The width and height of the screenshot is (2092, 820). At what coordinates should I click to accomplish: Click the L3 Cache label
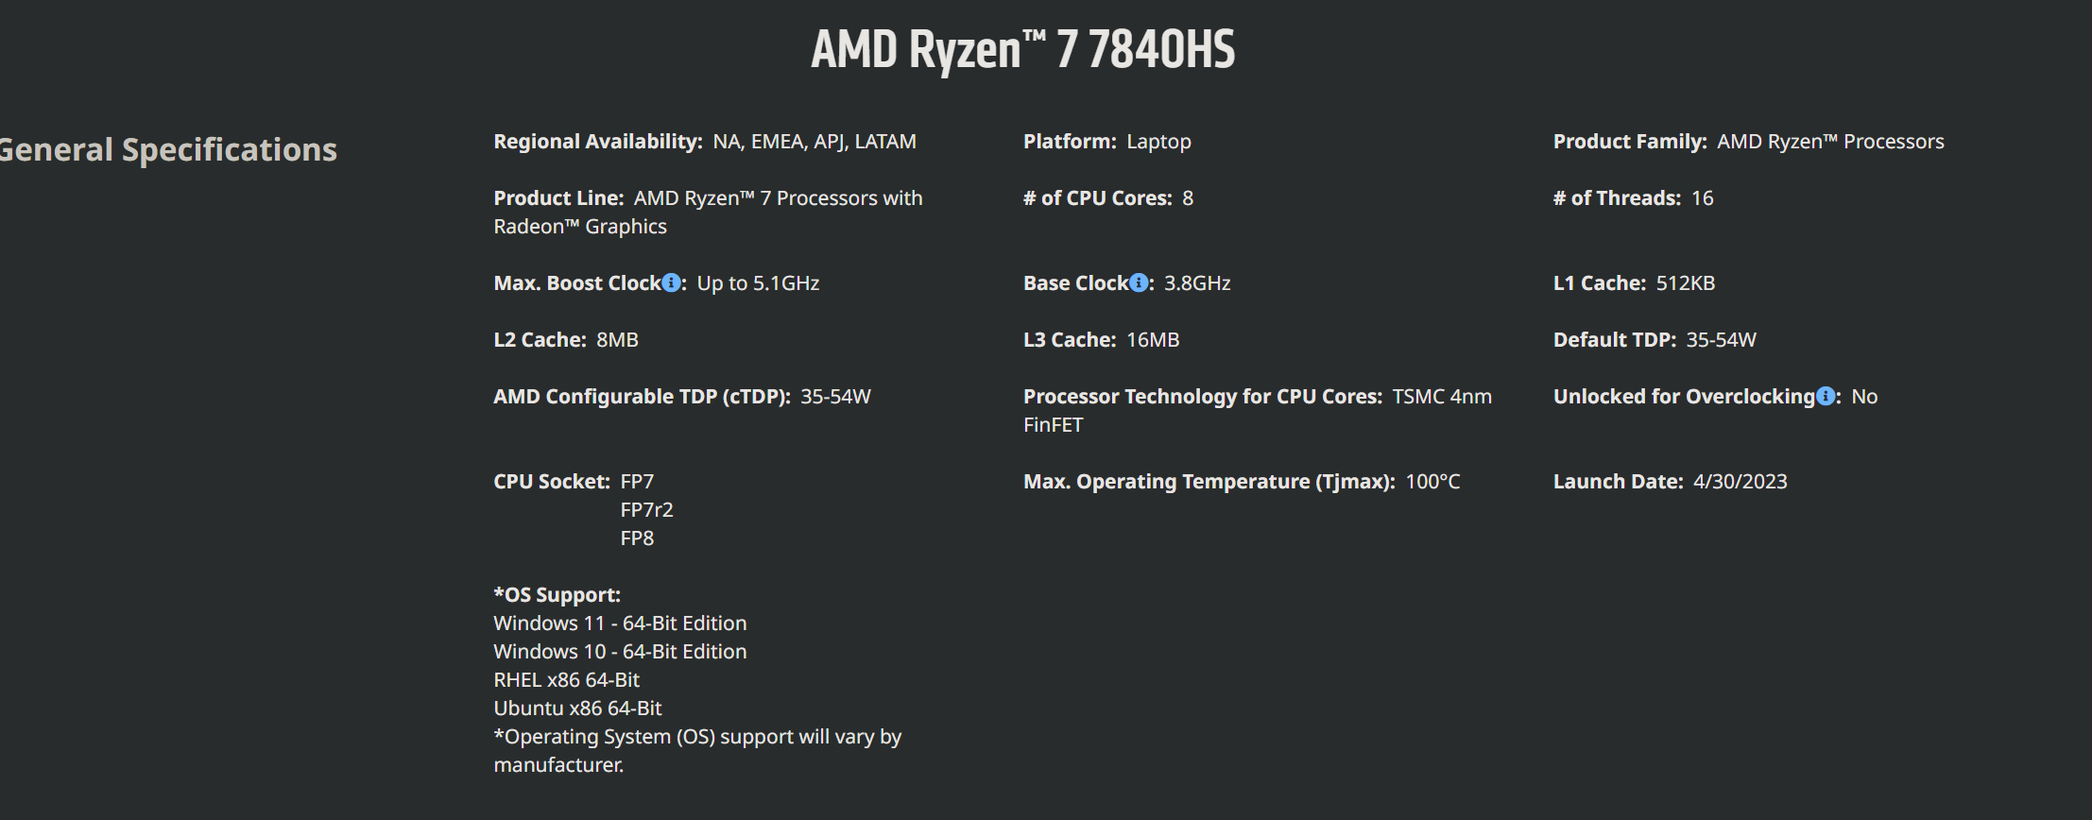pyautogui.click(x=1069, y=340)
